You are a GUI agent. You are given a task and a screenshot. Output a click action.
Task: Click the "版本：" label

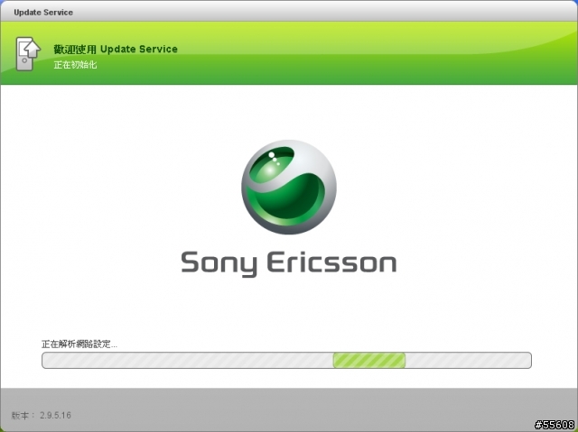(x=23, y=416)
